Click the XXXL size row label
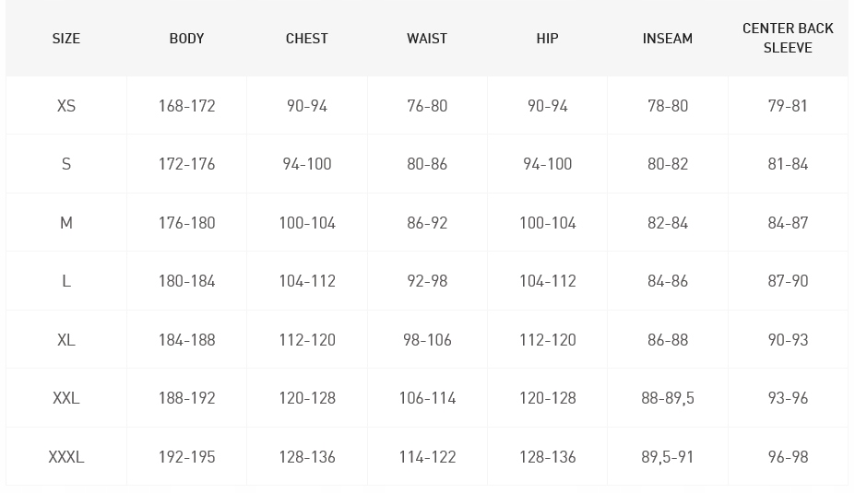The image size is (855, 493). [x=66, y=457]
